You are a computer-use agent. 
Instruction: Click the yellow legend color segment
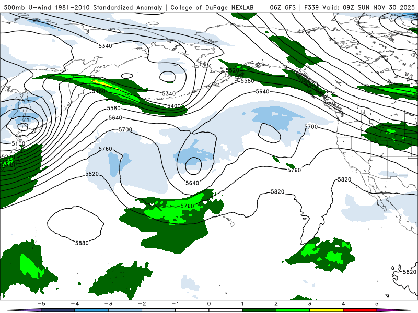coord(326,310)
